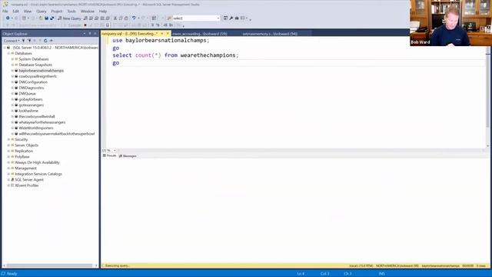The width and height of the screenshot is (492, 277).
Task: Open the File menu
Action: tap(5, 11)
